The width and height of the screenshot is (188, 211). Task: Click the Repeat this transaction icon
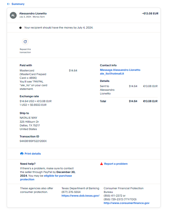25,42
